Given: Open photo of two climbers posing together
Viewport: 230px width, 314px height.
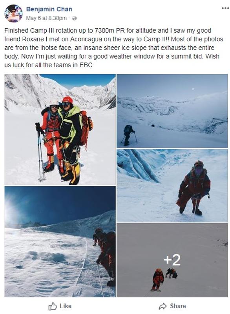Looking at the screenshot, I should pyautogui.click(x=60, y=130).
